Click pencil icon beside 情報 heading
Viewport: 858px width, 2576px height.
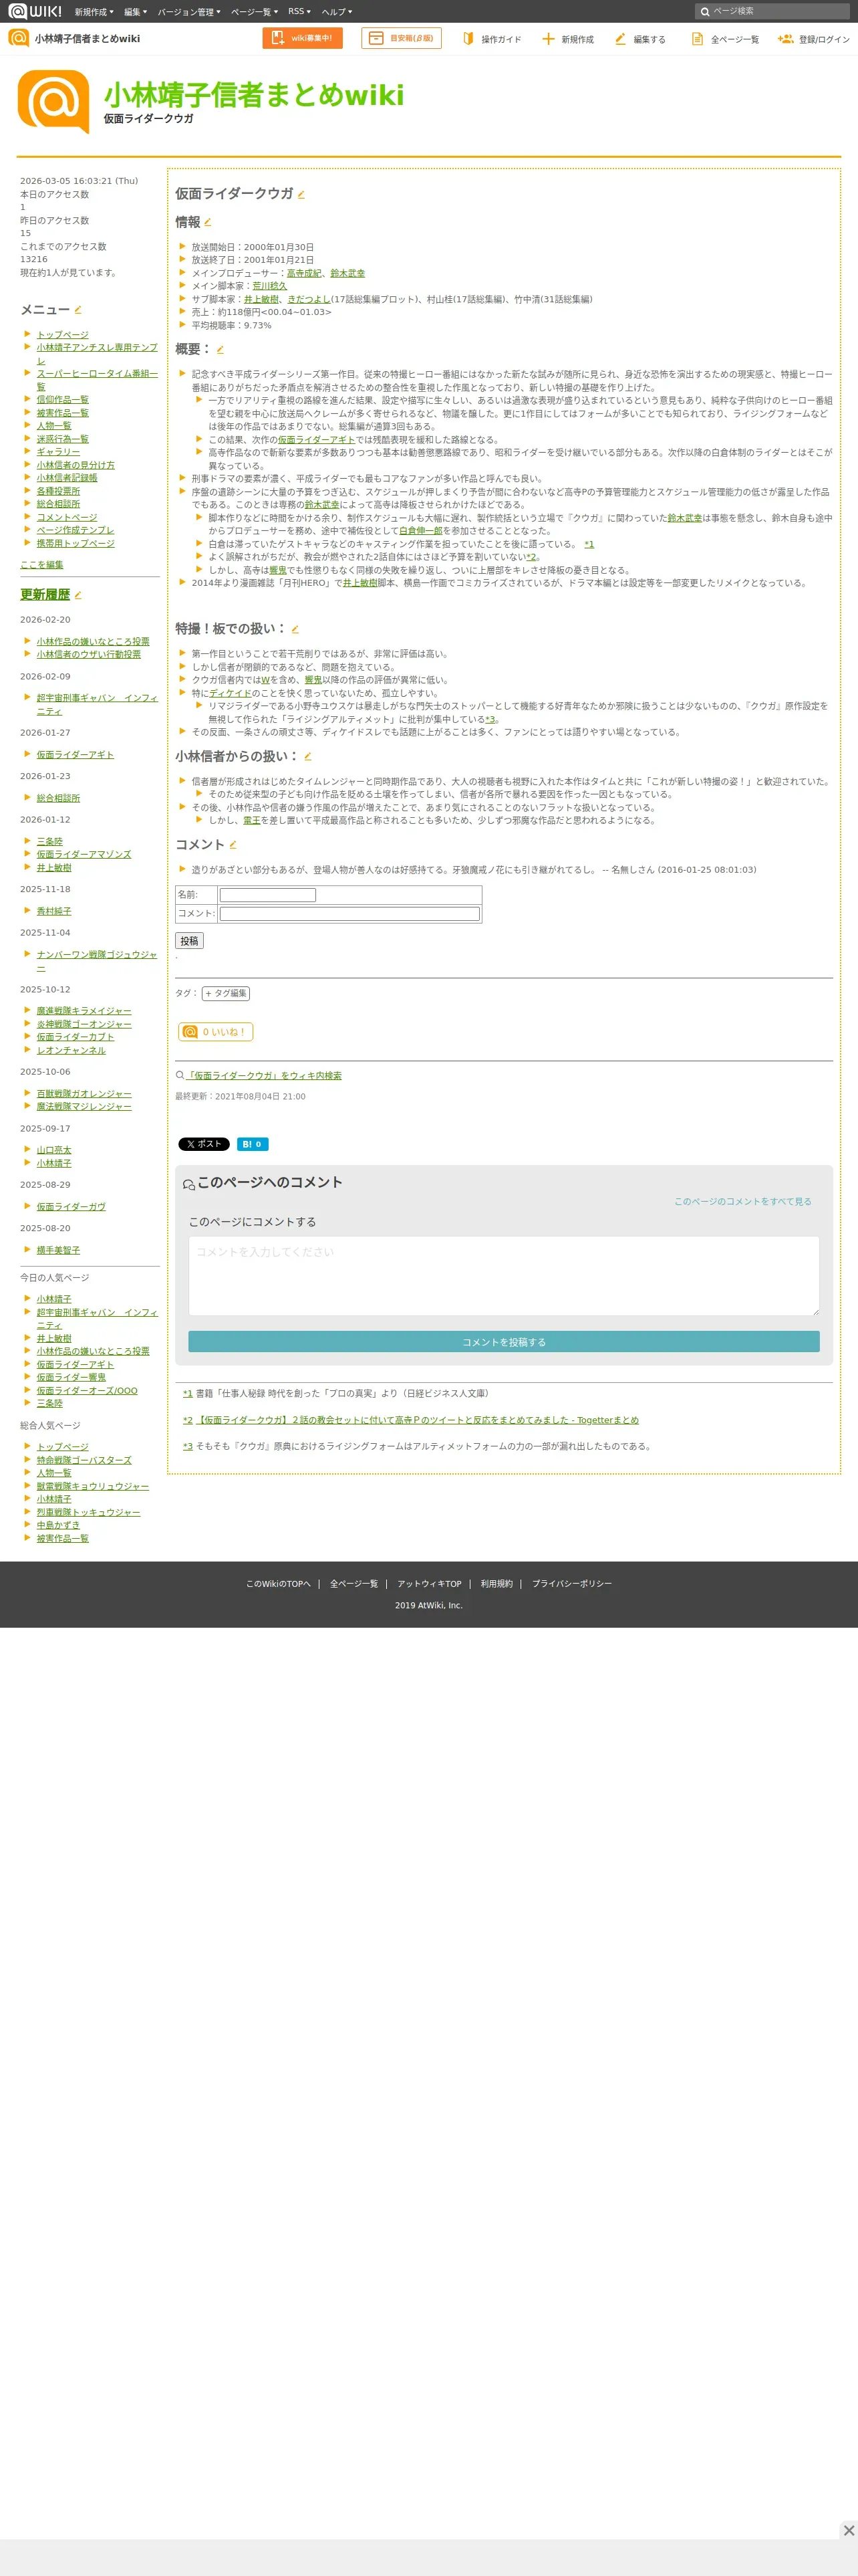208,223
